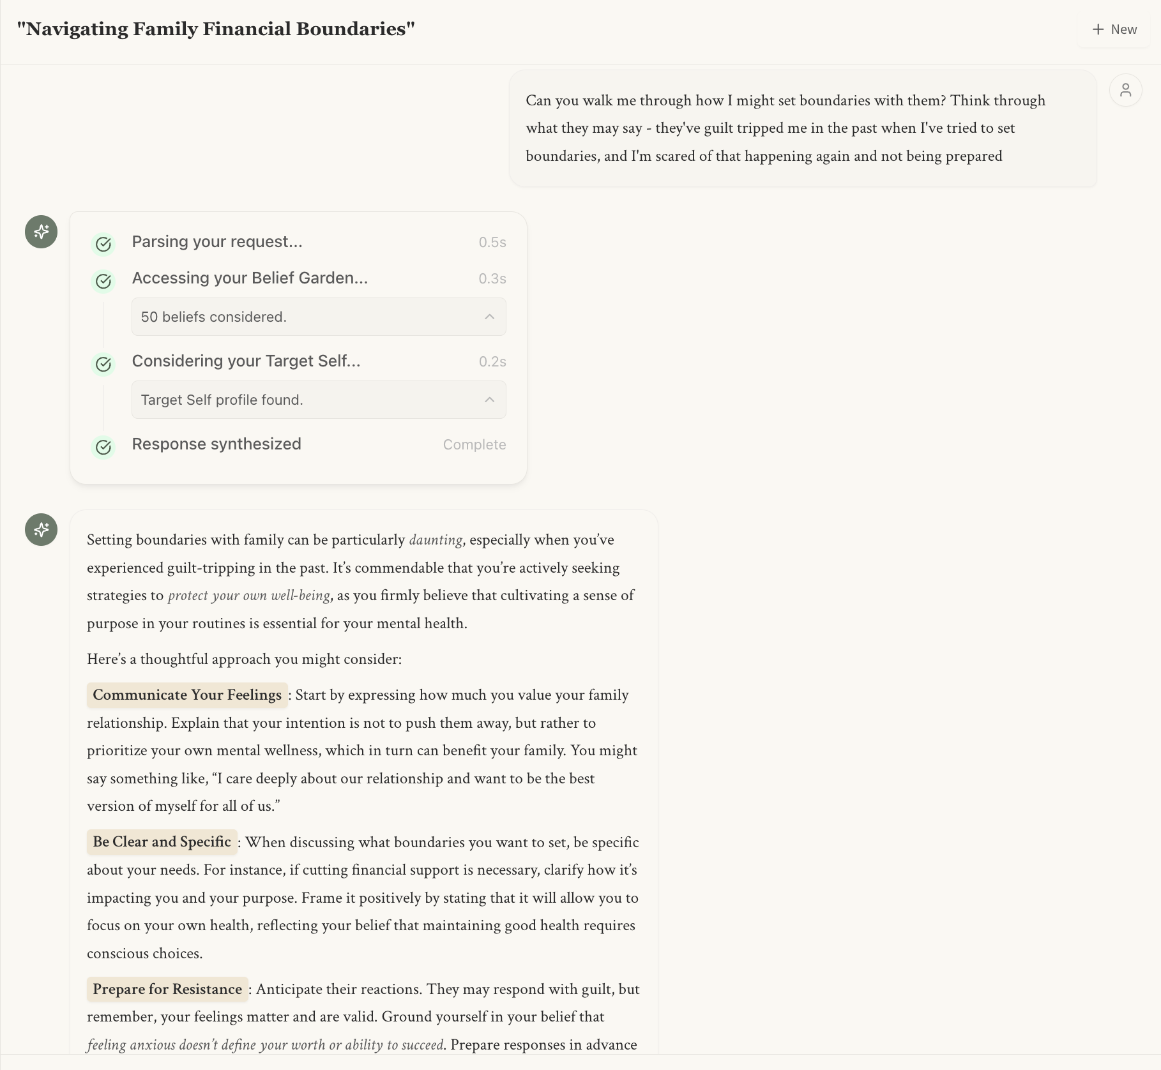Start a New conversation

pos(1115,29)
